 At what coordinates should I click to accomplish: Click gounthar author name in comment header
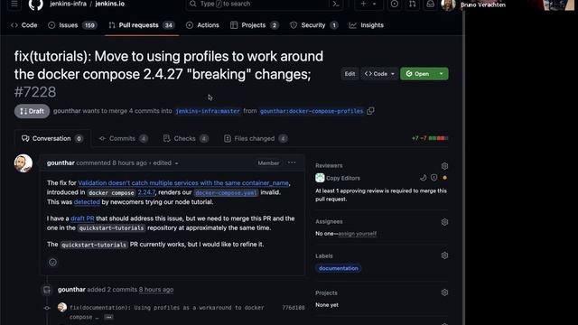click(x=61, y=162)
